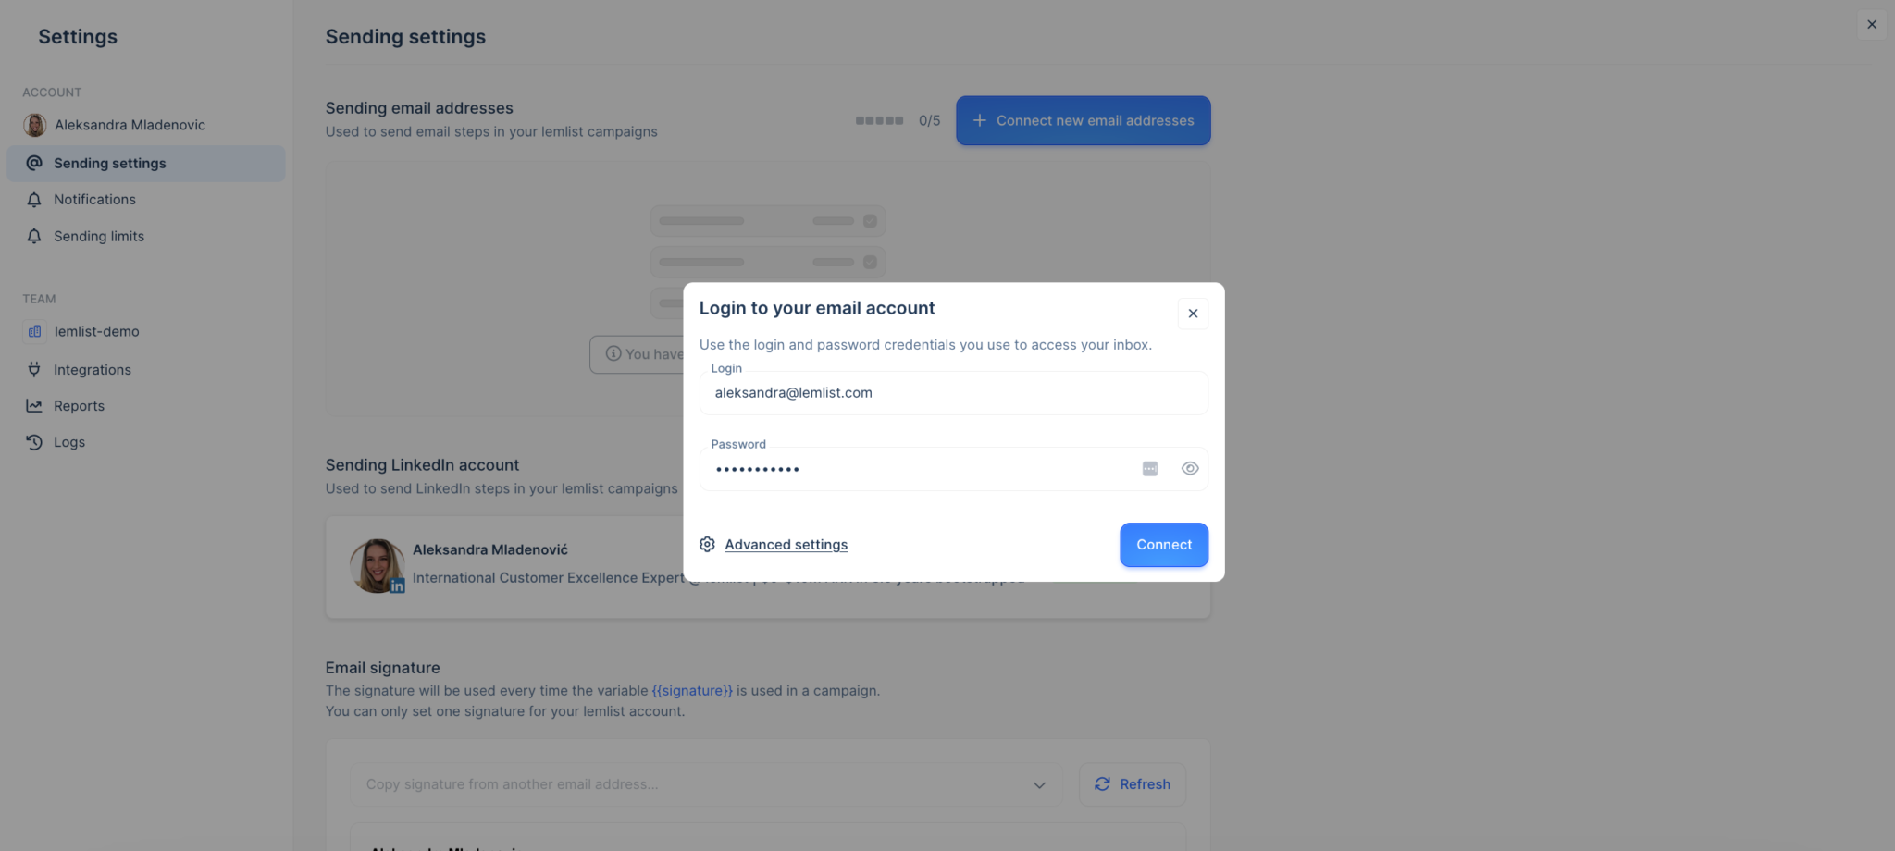Open the signature source chevron
Viewport: 1895px width, 851px height.
[x=1038, y=783]
